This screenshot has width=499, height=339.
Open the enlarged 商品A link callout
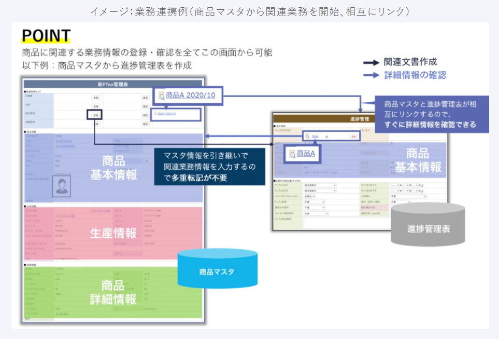point(306,153)
